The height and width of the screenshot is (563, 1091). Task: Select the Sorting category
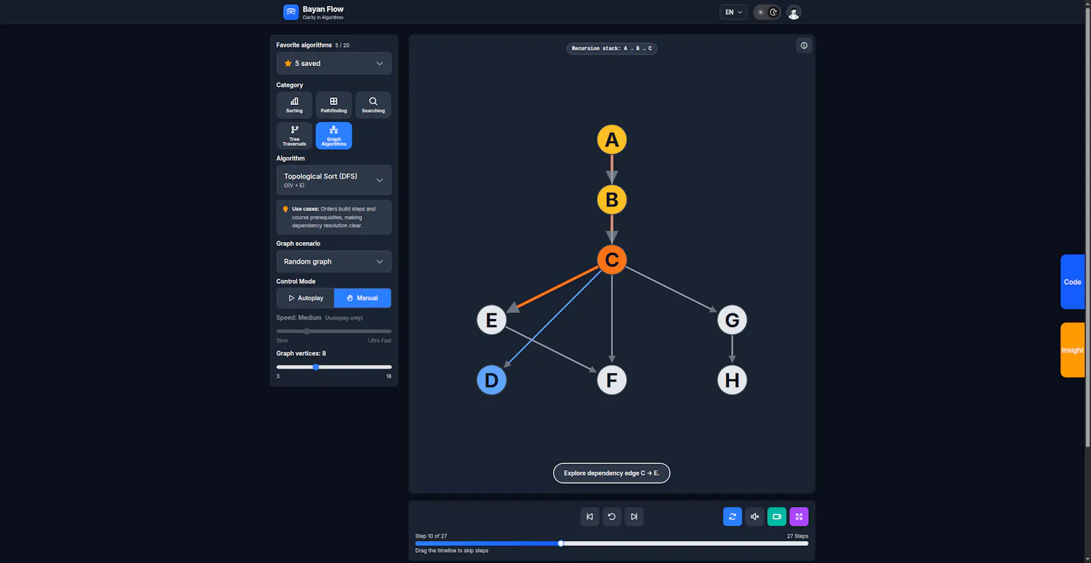click(295, 105)
